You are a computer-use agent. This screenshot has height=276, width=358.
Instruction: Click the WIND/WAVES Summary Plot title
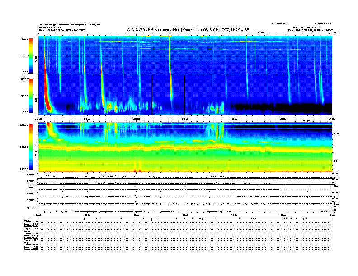[x=188, y=30]
